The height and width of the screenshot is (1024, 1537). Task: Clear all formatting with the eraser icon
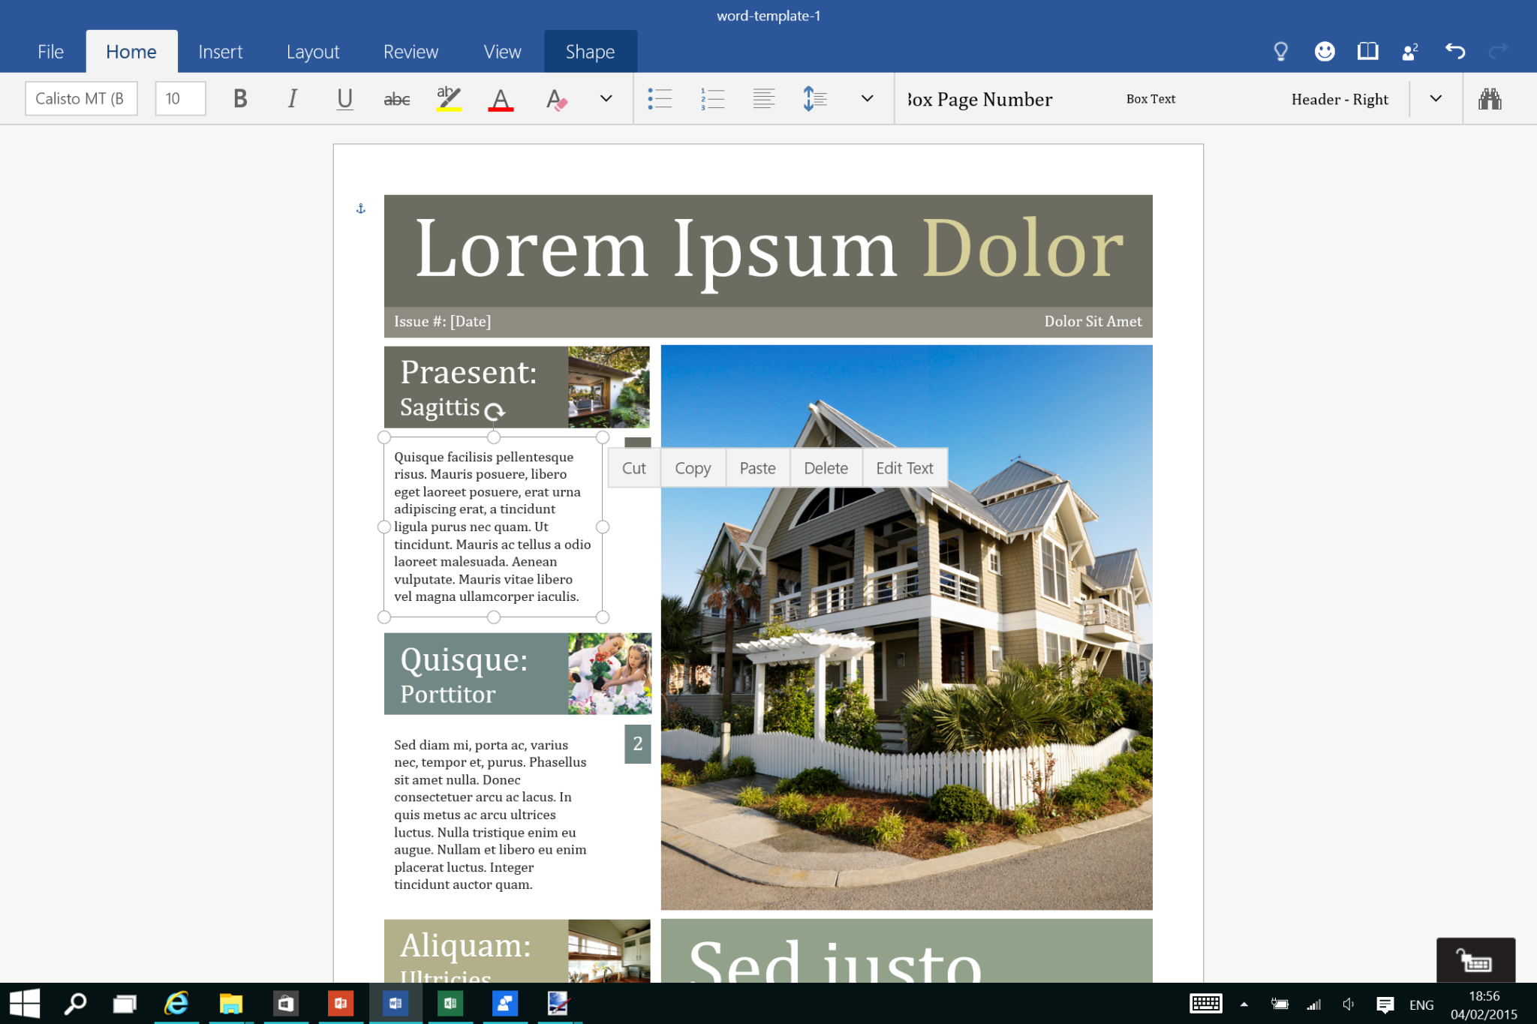(x=555, y=98)
